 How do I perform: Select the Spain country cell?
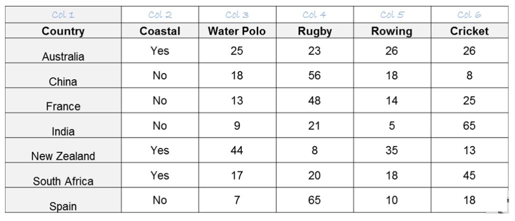pyautogui.click(x=63, y=206)
